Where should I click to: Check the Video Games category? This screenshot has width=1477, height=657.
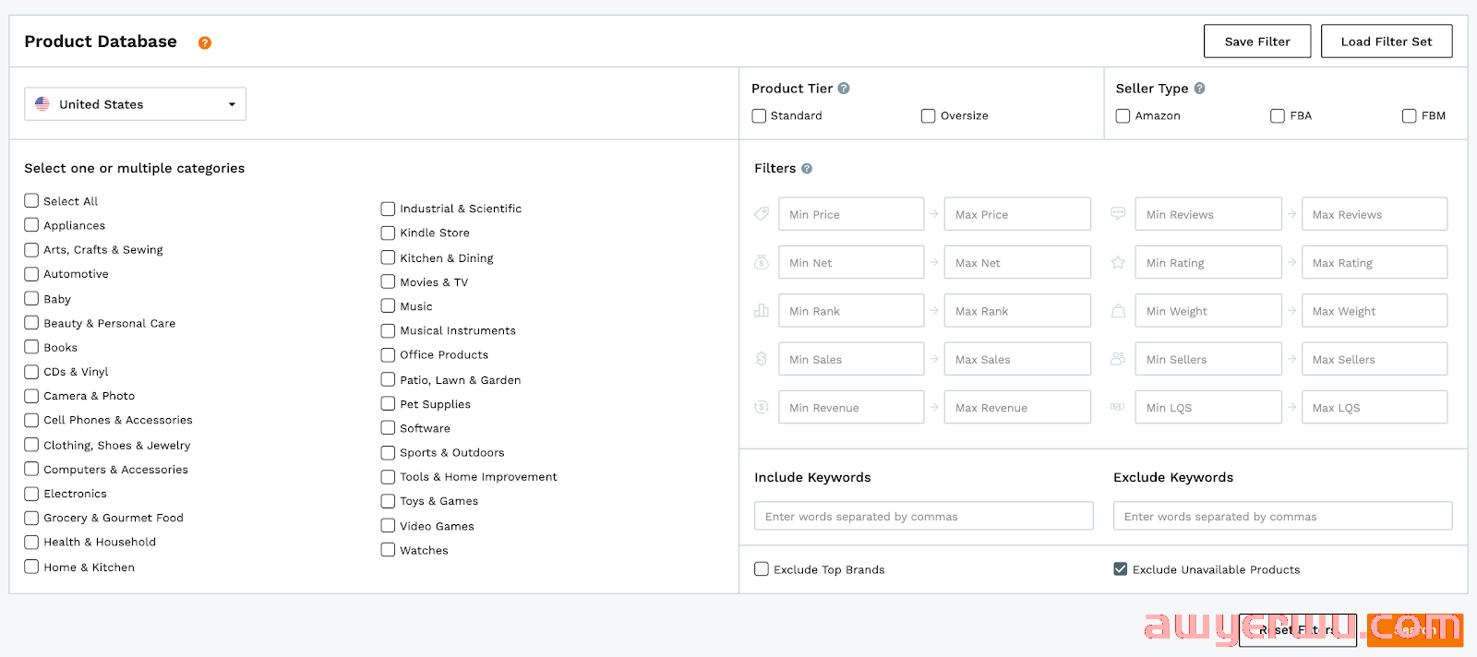coord(388,525)
